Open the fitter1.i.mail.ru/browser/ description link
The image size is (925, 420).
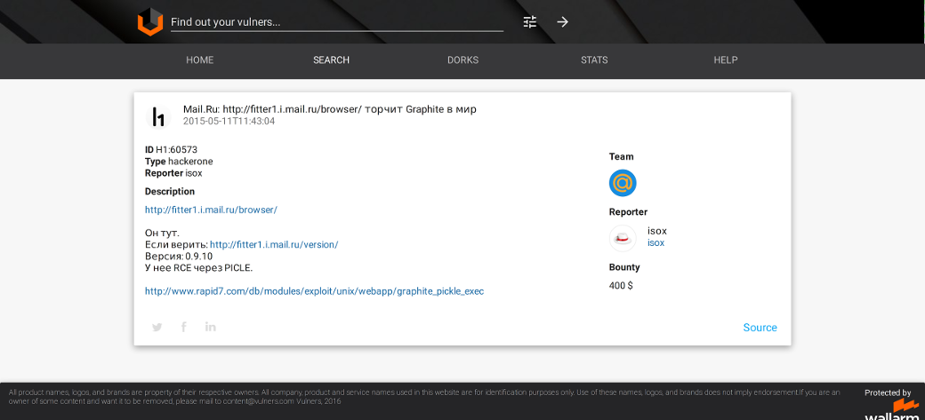[211, 210]
